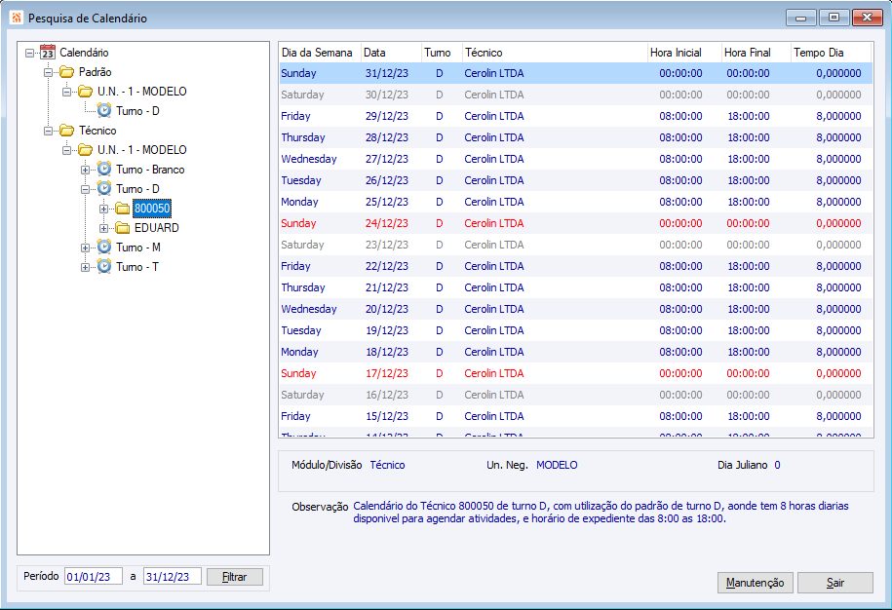Screen dimensions: 892x610
Task: Select the Friday 15/12/23 row
Action: (x=576, y=416)
